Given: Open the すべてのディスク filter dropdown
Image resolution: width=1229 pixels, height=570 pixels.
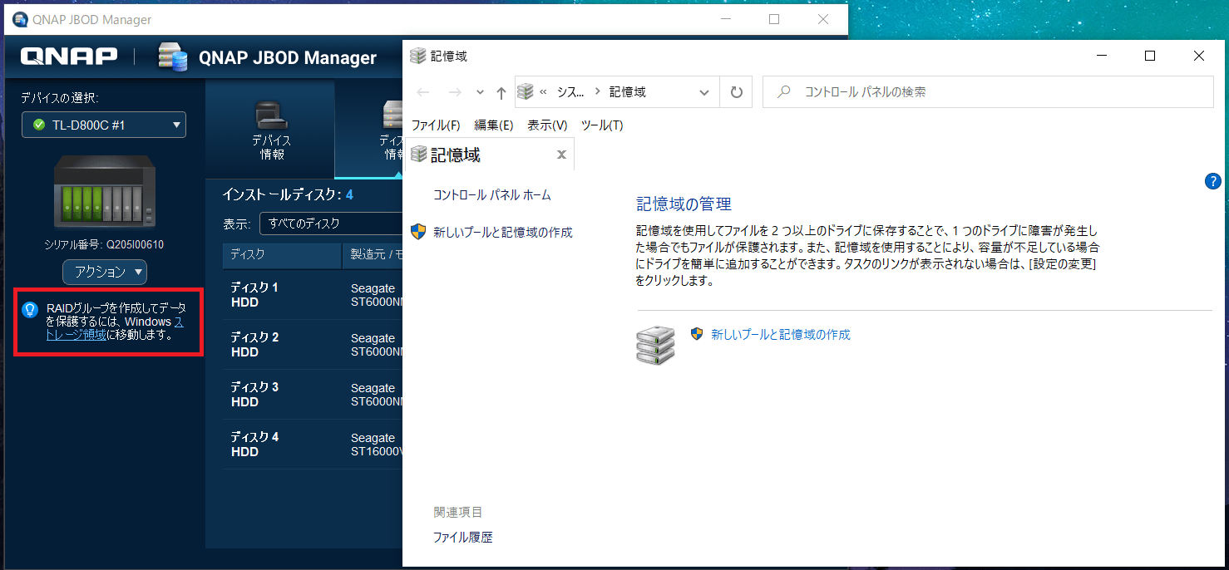Looking at the screenshot, I should tap(331, 224).
